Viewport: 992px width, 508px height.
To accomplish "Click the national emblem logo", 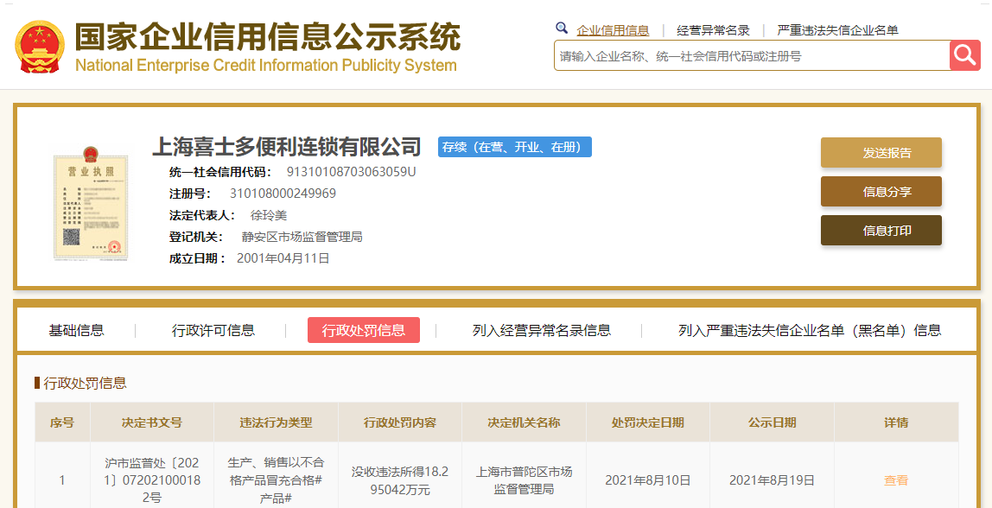I will click(x=39, y=47).
